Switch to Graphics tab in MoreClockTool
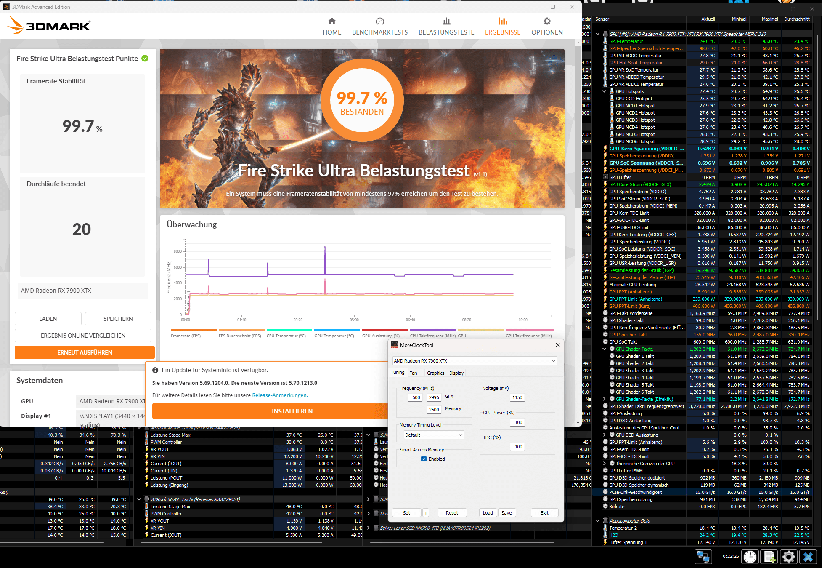Screen dimensions: 822x568 click(435, 373)
